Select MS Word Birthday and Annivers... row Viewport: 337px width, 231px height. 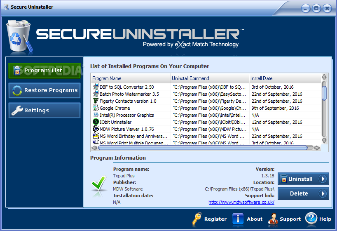click(x=206, y=136)
